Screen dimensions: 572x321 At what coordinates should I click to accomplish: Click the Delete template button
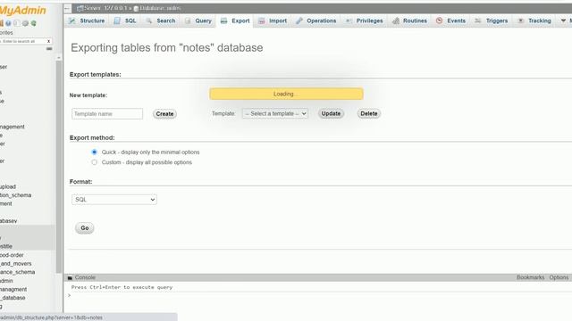click(369, 113)
